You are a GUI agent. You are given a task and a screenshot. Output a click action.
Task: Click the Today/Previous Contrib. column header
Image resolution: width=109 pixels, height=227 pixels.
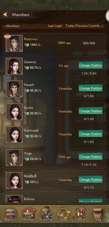tap(83, 26)
